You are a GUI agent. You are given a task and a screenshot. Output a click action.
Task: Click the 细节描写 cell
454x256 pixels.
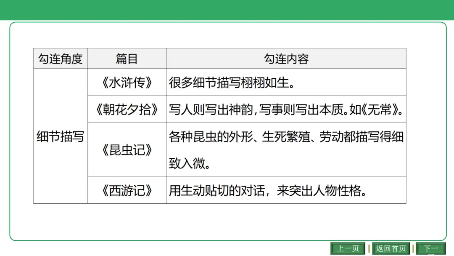click(61, 136)
